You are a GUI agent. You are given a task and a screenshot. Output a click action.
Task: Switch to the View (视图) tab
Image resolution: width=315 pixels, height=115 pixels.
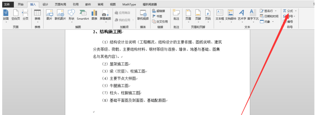tap(113, 4)
